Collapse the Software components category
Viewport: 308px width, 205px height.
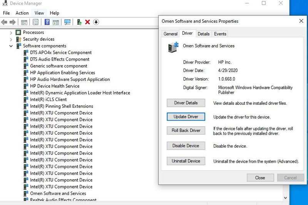coord(11,46)
